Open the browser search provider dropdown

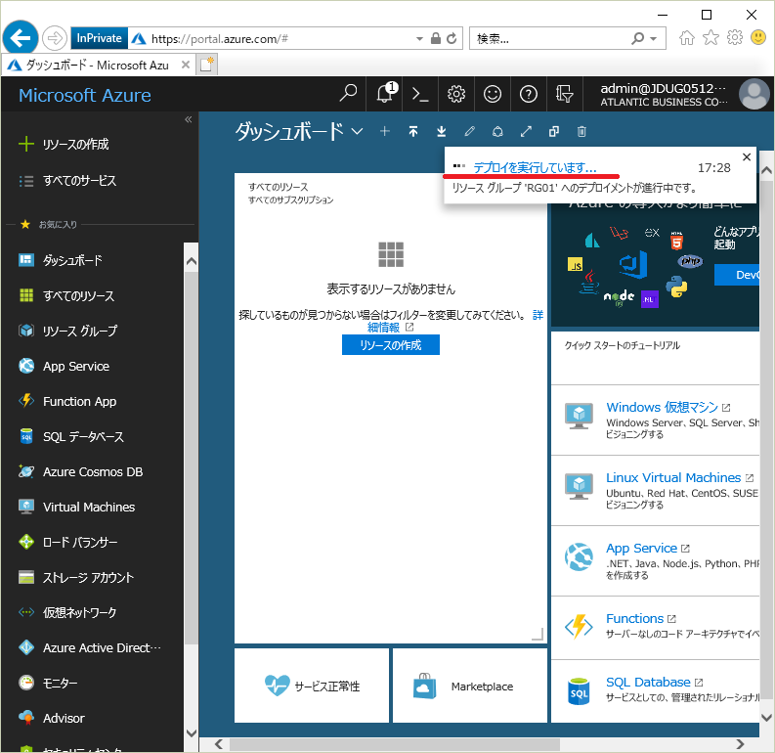(654, 38)
